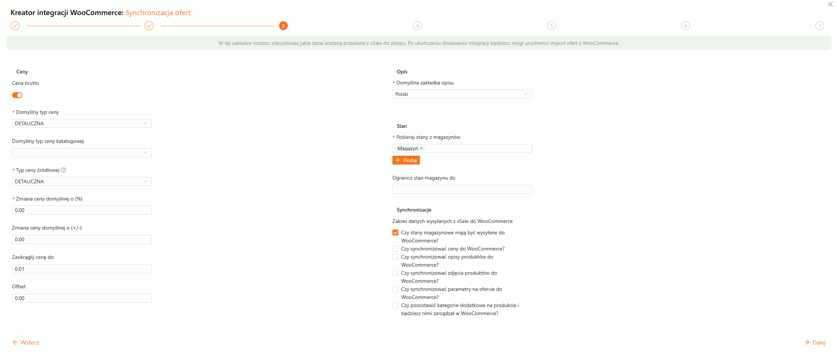Screen dimensions: 837x361
Task: Proceed with the Dalej link
Action: pyautogui.click(x=815, y=342)
